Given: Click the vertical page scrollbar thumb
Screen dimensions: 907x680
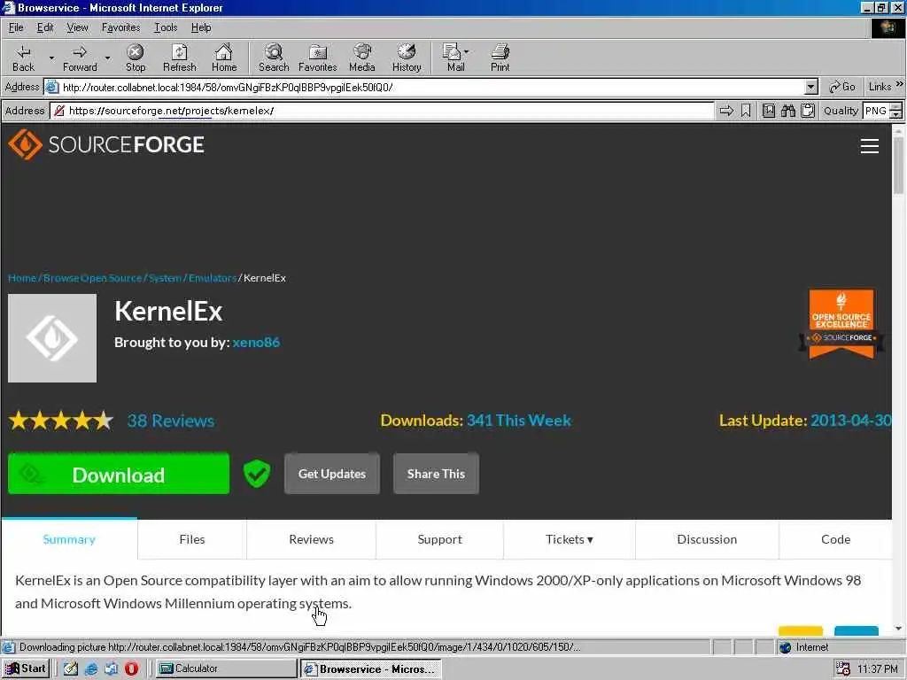Looking at the screenshot, I should 898,166.
